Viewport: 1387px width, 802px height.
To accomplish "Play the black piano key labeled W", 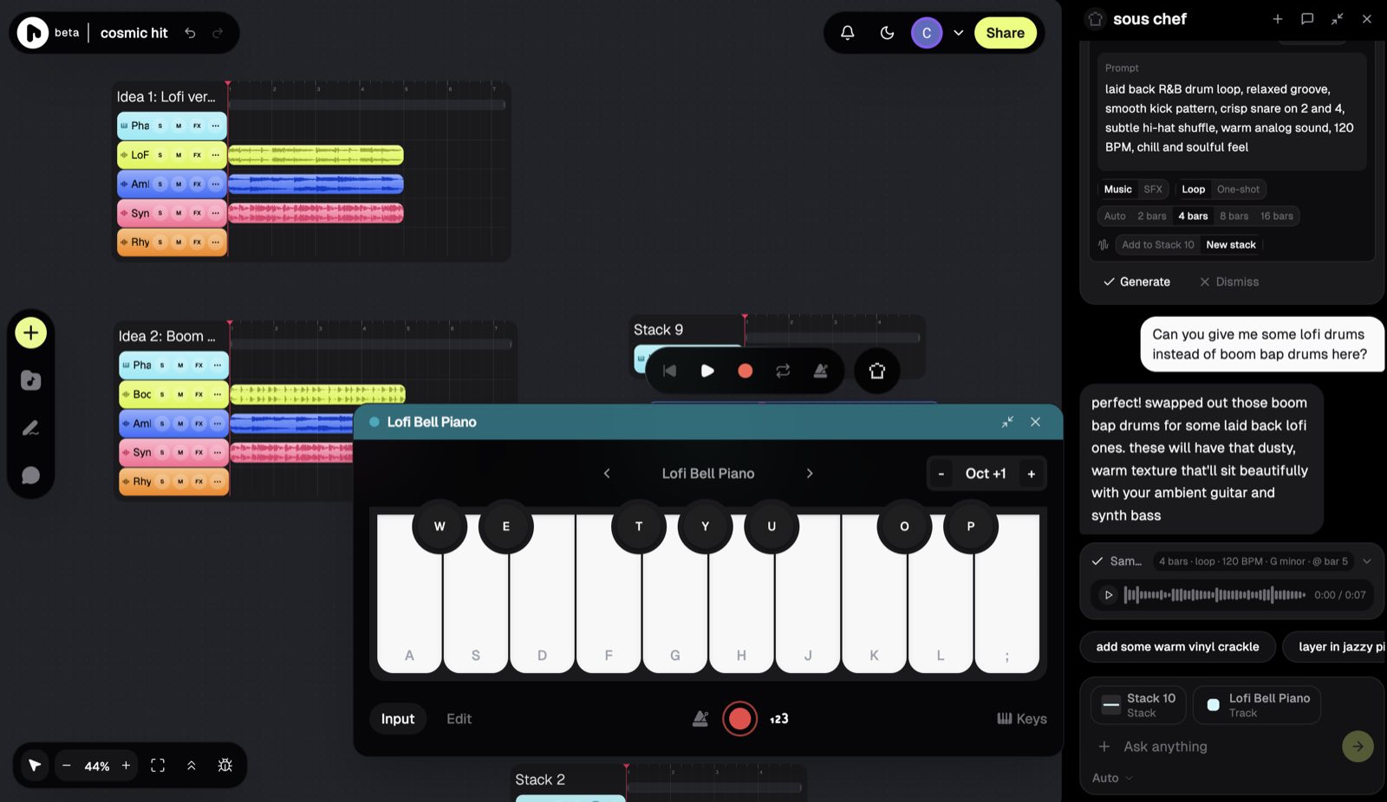I will pyautogui.click(x=440, y=527).
